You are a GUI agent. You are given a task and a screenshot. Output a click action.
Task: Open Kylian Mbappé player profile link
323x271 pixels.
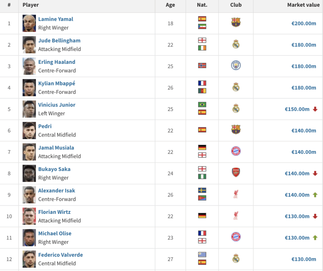click(57, 83)
